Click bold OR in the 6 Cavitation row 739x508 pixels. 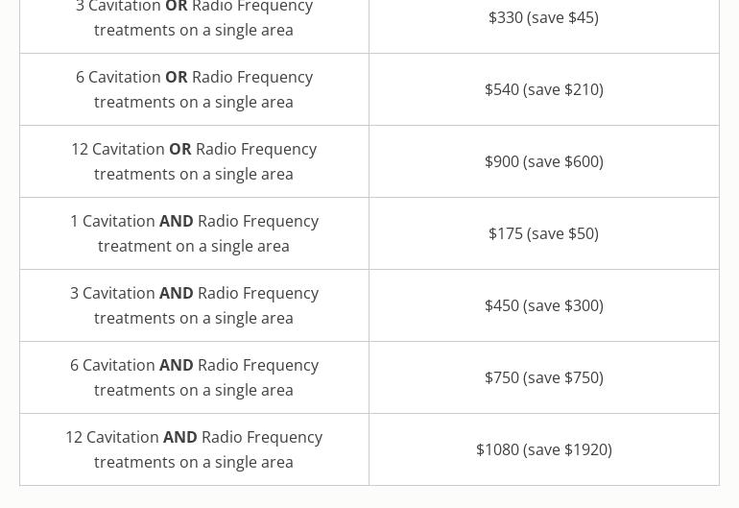coord(177,77)
